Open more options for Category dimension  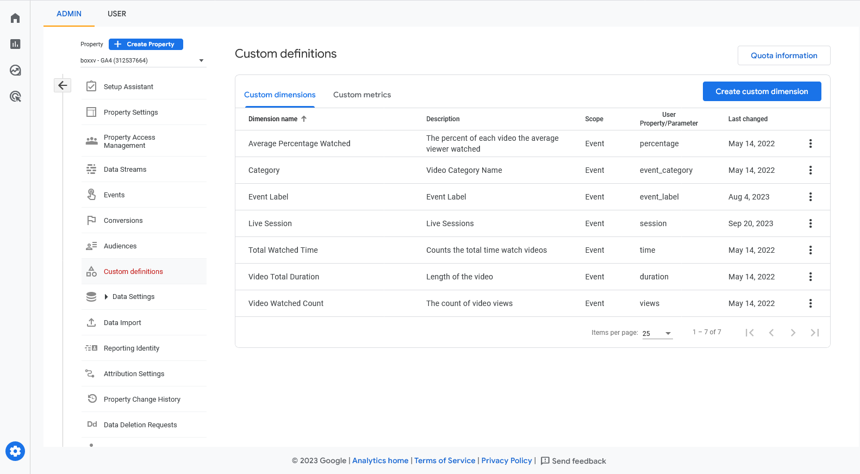pos(811,170)
